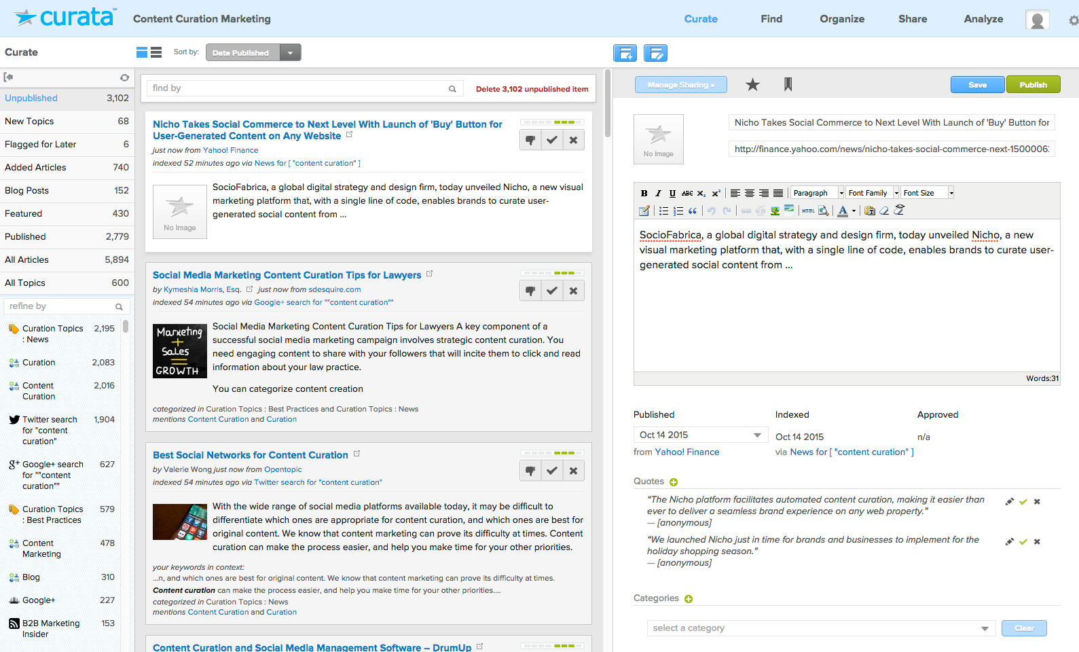1079x652 pixels.
Task: Click the green Publish button
Action: coord(1033,85)
